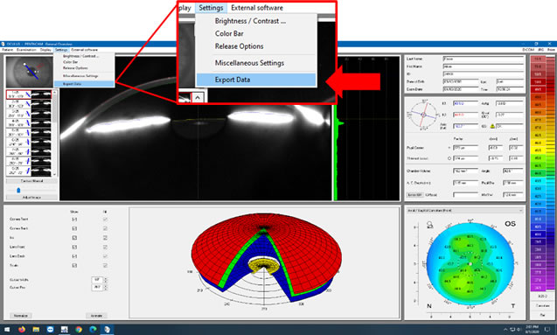Open Google Chrome in the taskbar
The height and width of the screenshot is (335, 557).
click(79, 330)
